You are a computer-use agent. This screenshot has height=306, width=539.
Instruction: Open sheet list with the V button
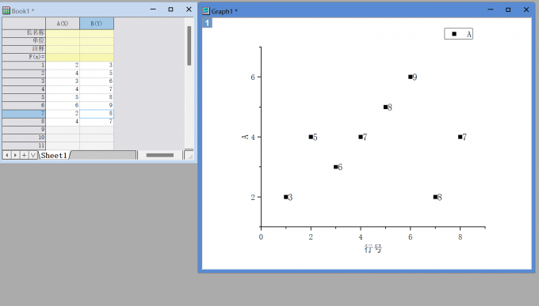(x=33, y=156)
